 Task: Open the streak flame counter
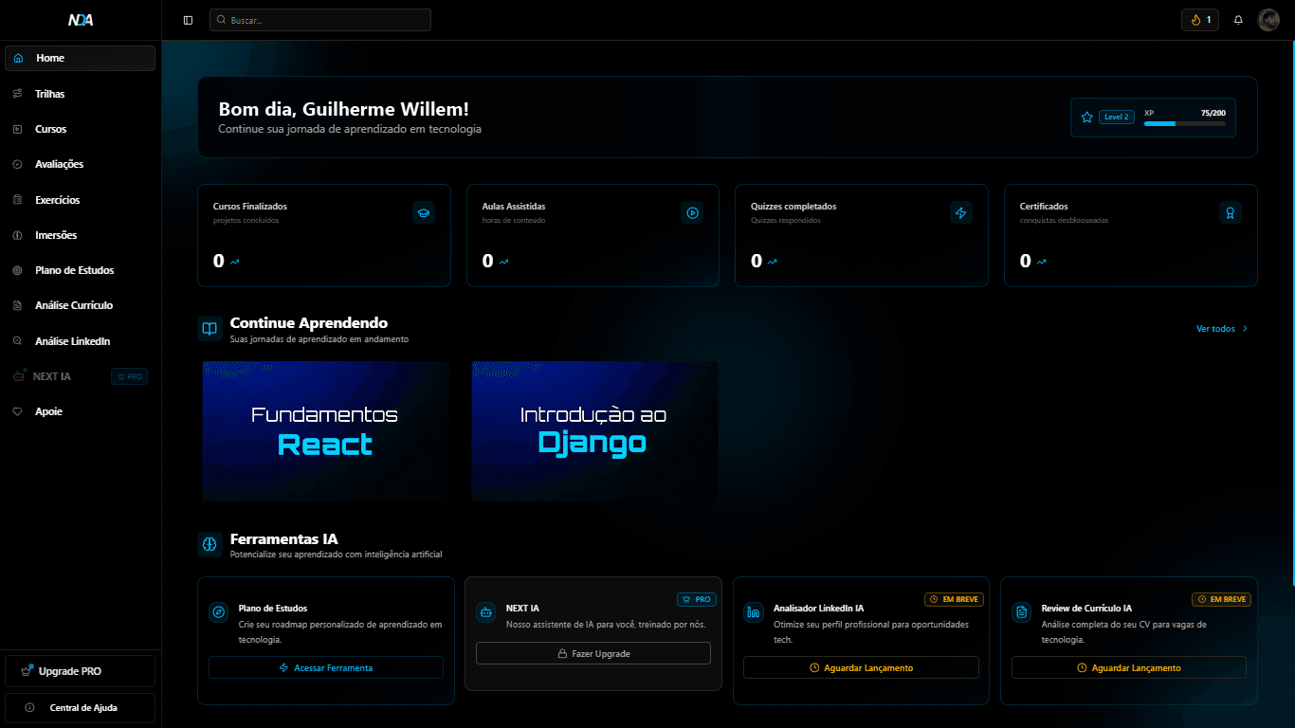click(1200, 20)
